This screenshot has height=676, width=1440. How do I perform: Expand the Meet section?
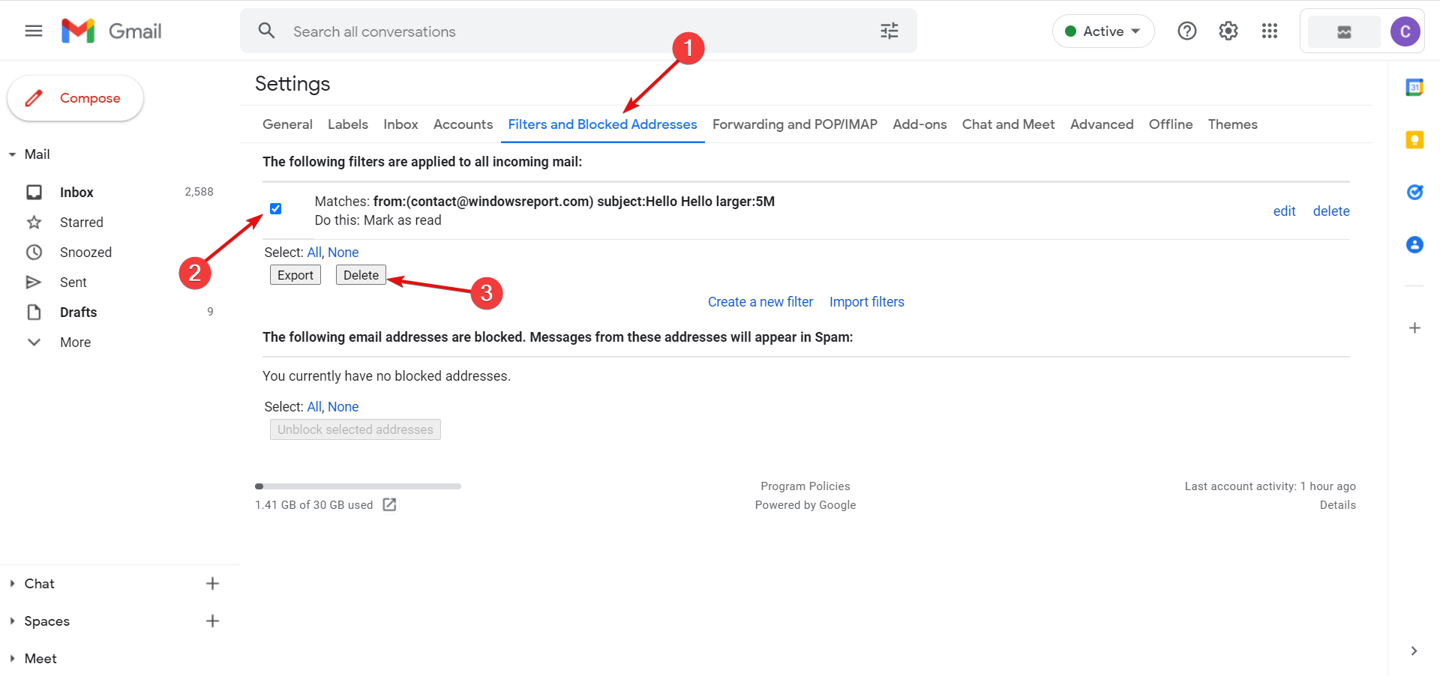pos(12,658)
